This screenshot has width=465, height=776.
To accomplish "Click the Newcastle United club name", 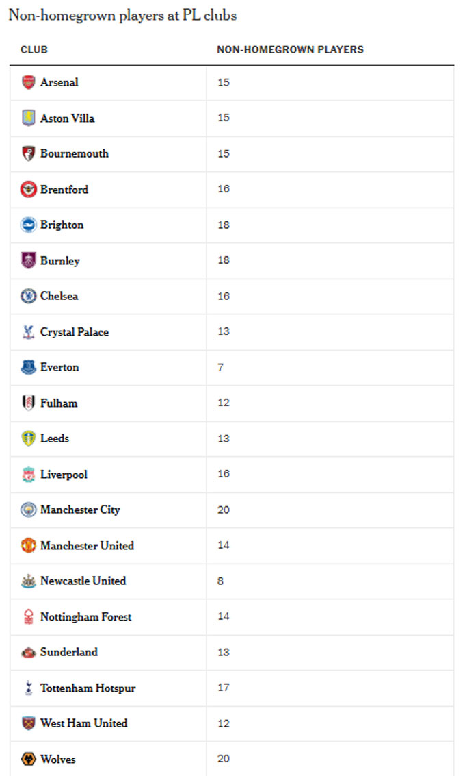I will [x=83, y=581].
